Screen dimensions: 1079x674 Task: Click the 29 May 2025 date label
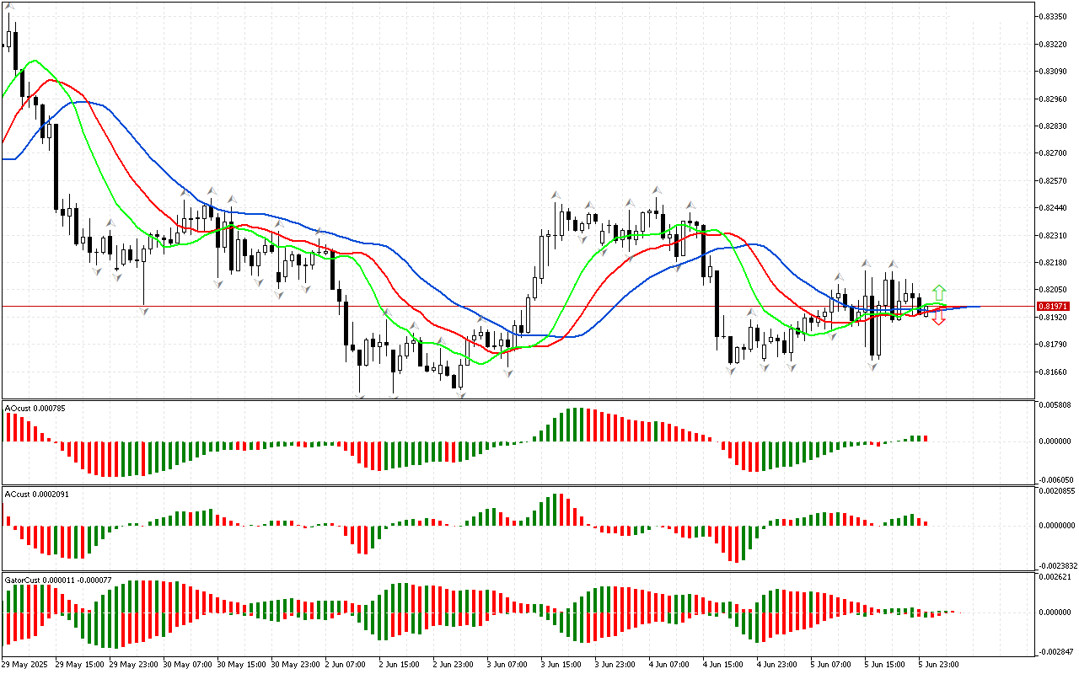coord(26,664)
